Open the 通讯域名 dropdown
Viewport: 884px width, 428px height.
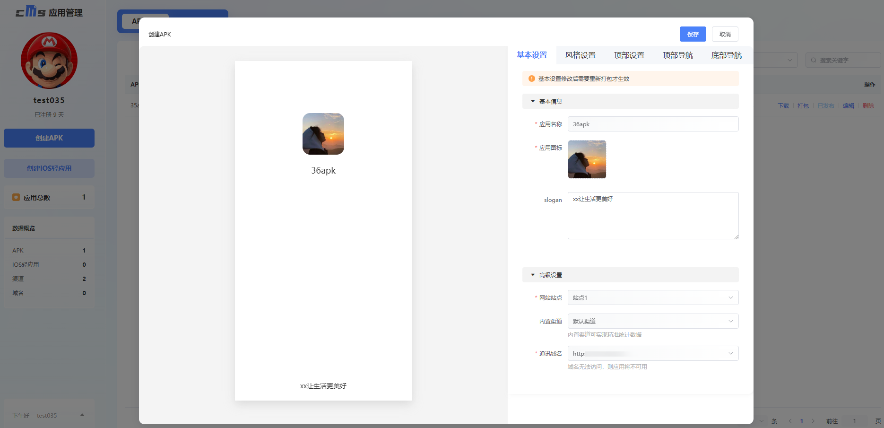[x=653, y=353]
